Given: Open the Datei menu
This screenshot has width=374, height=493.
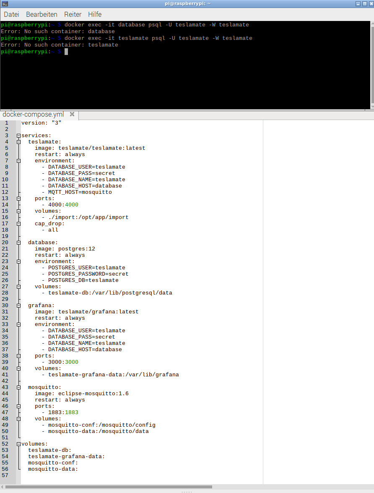Looking at the screenshot, I should [11, 14].
